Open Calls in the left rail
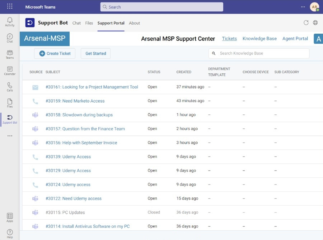323x240 pixels. coord(10,87)
